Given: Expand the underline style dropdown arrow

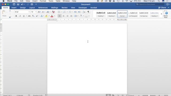Looking at the screenshot, I should 26,16.
